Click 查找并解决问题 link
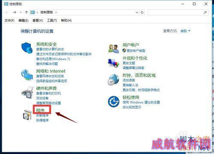The width and height of the screenshot is (214, 154). 47,64
